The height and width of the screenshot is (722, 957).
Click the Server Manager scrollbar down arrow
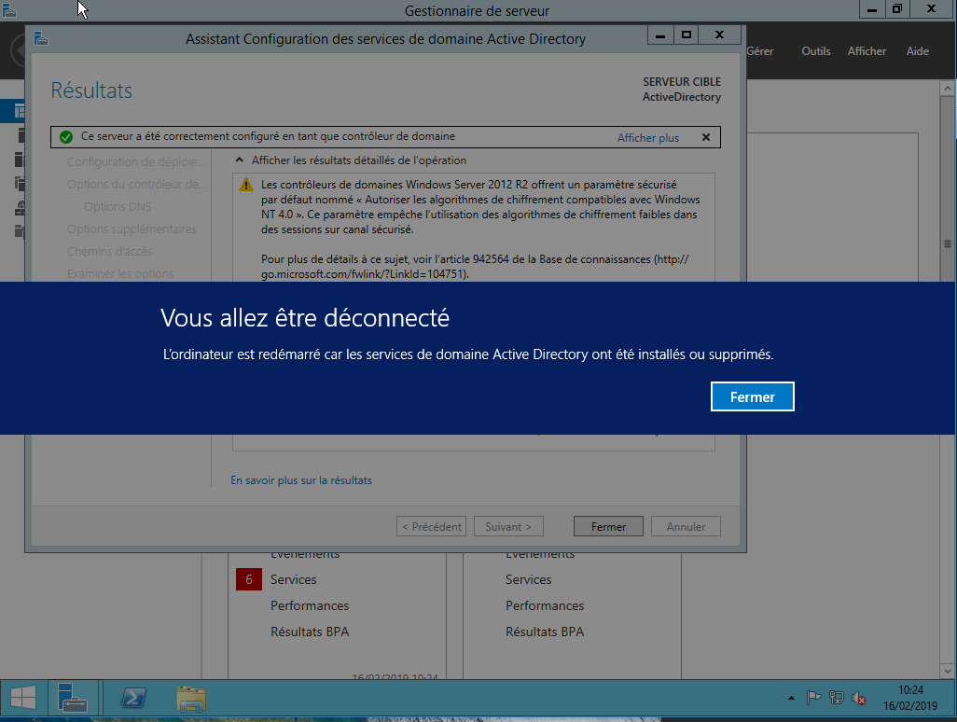pos(948,671)
